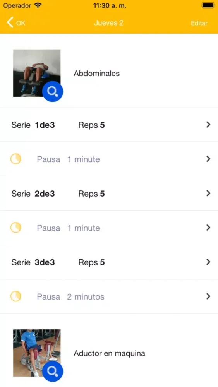This screenshot has height=387, width=218.
Task: Tap the magnifier icon on Abdominales photo
Action: coord(53,91)
